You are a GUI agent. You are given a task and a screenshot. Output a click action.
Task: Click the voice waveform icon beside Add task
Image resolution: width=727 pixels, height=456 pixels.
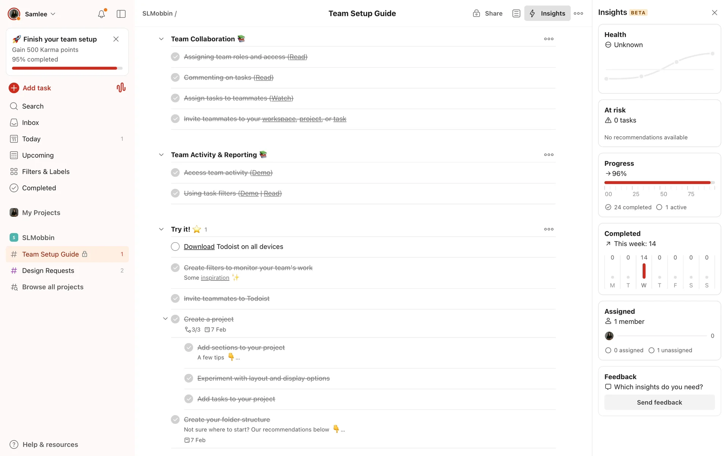121,88
